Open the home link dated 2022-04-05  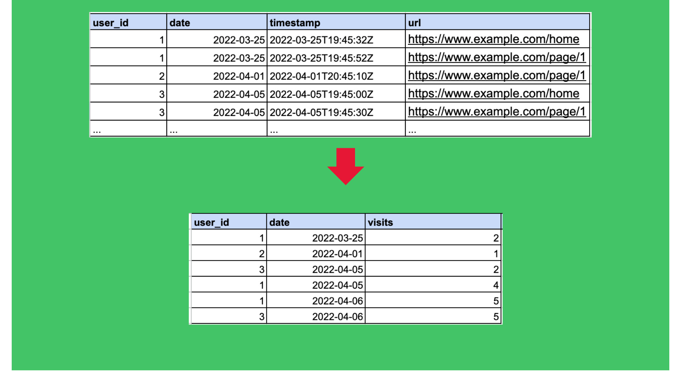[x=493, y=94]
